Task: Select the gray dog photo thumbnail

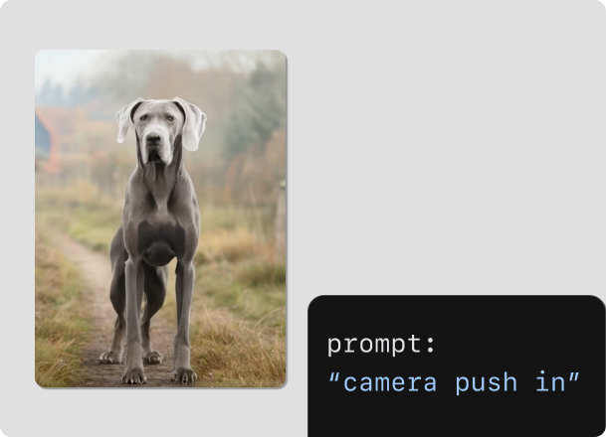Action: pyautogui.click(x=160, y=218)
